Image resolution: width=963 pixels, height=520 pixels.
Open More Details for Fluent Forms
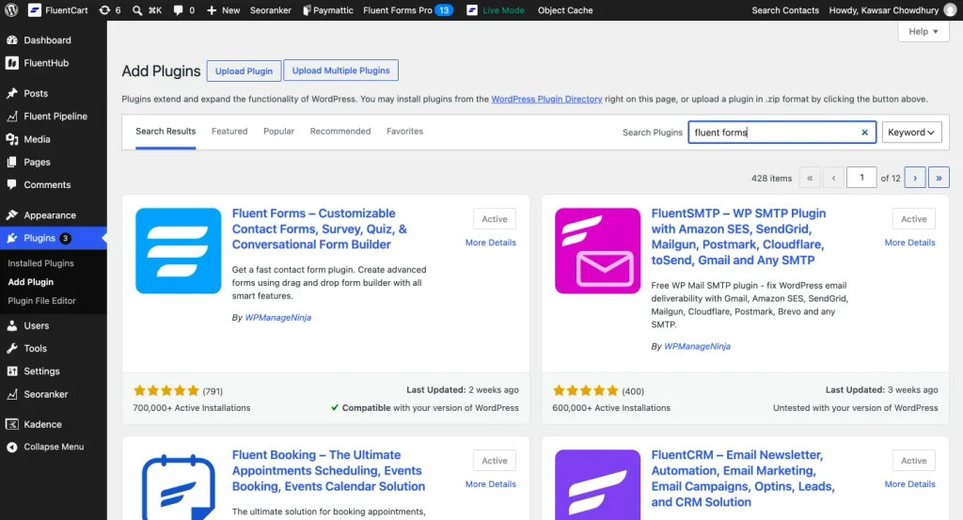491,243
